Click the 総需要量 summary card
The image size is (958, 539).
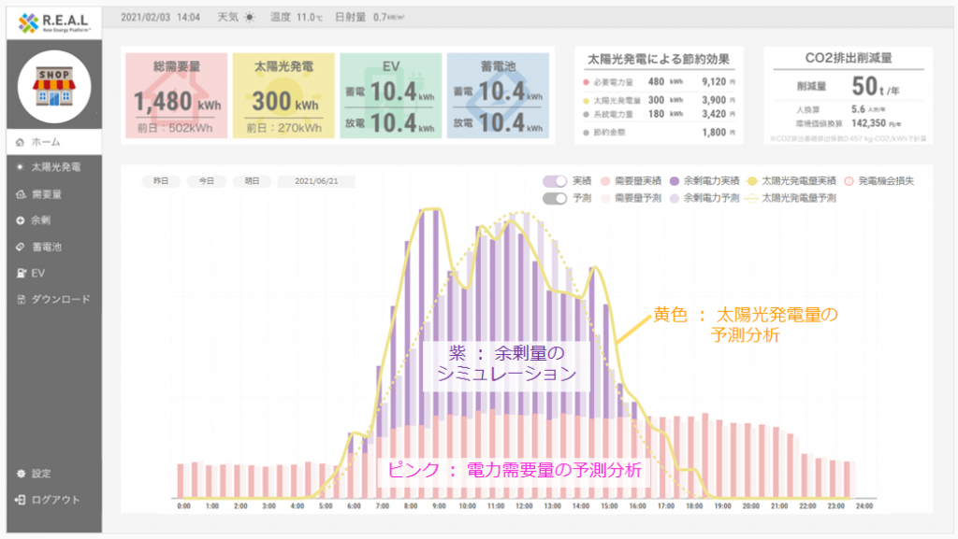coord(175,94)
